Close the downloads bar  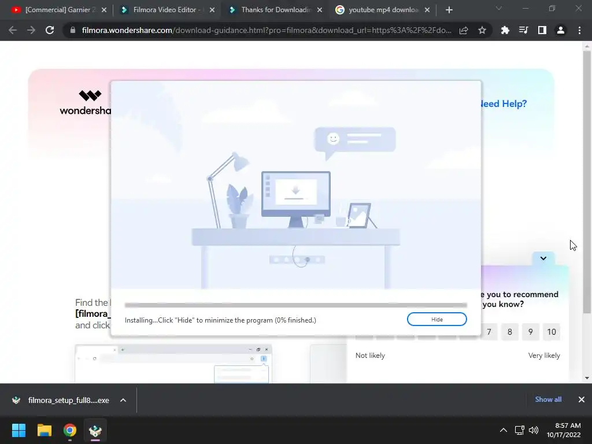click(582, 399)
